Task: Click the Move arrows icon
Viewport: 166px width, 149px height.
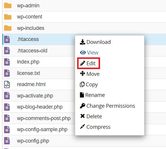Action: pyautogui.click(x=82, y=73)
